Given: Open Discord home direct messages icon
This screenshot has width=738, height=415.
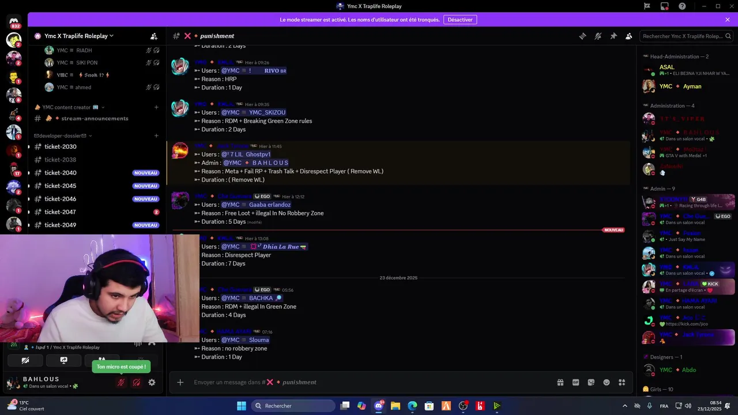Looking at the screenshot, I should (14, 21).
